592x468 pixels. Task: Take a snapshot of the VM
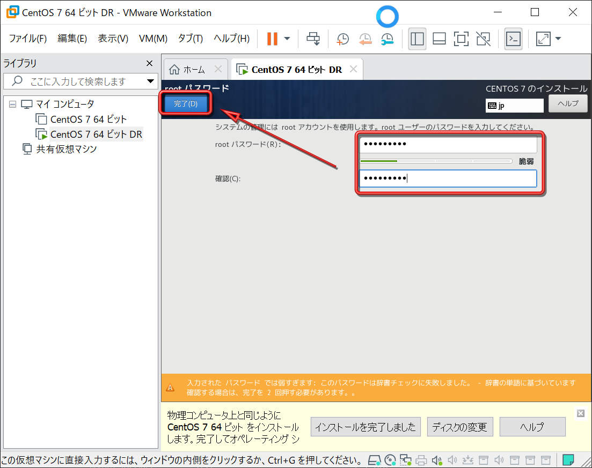(342, 39)
